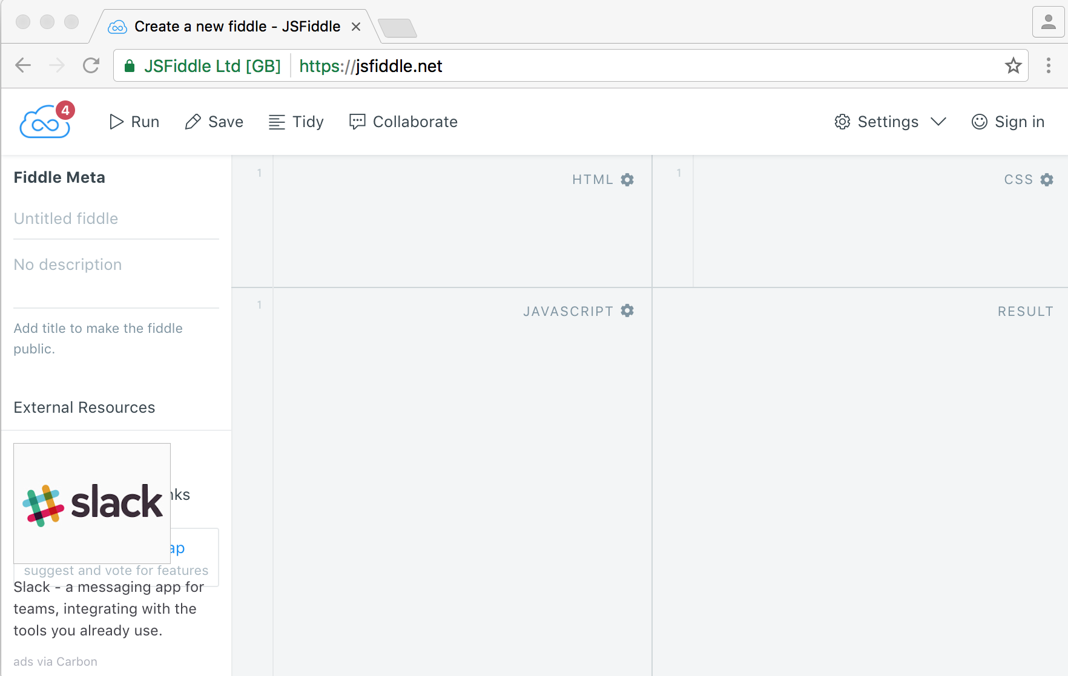Screen dimensions: 1068x676
Task: Open the Collaborate feature
Action: click(x=403, y=122)
